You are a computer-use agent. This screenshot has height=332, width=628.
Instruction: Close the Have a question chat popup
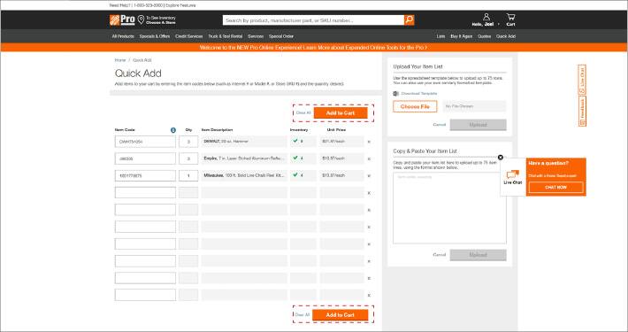[501, 158]
